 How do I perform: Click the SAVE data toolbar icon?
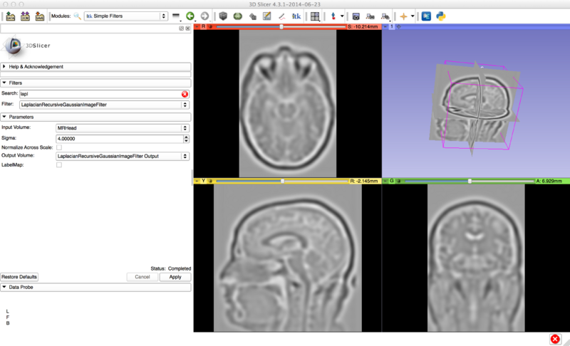[39, 16]
